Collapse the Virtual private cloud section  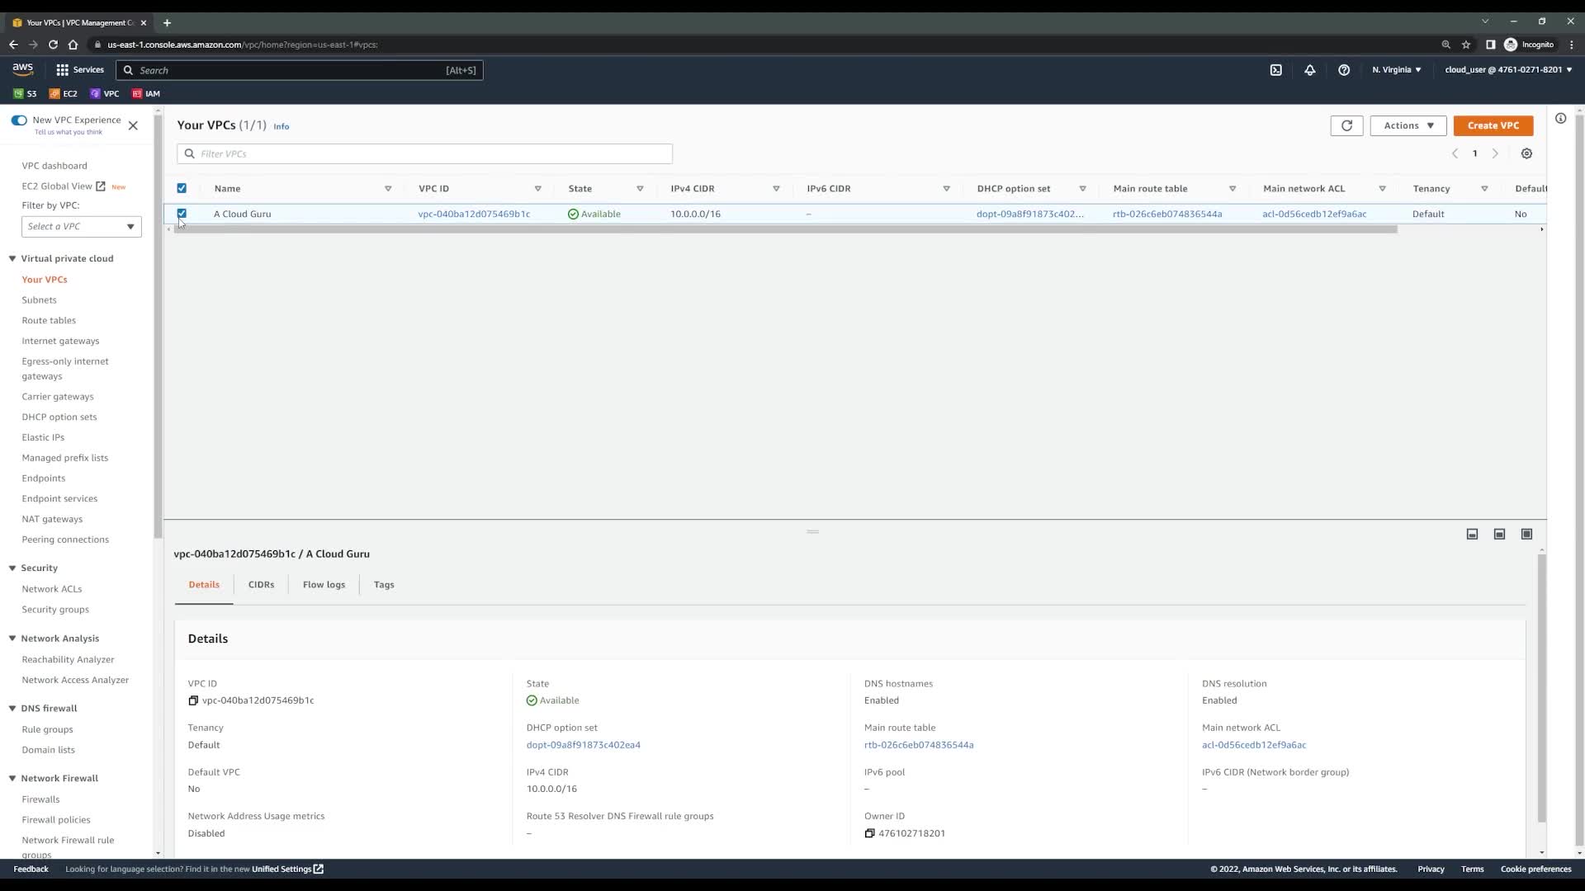(12, 258)
